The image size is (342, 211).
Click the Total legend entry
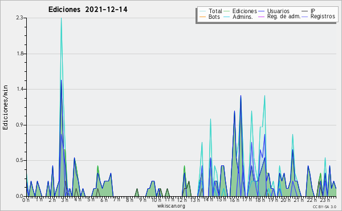[211, 11]
